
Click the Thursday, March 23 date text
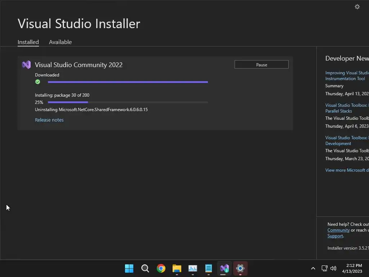click(347, 159)
